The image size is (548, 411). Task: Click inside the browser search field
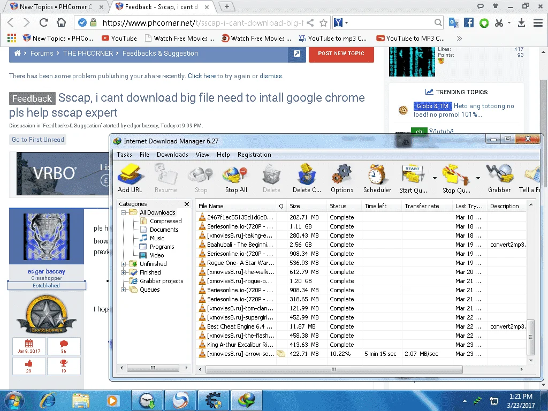tap(391, 22)
